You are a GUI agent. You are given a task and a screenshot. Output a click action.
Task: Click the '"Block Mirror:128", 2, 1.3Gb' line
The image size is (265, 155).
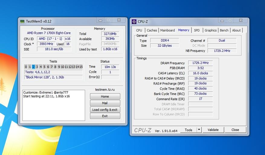53,77
